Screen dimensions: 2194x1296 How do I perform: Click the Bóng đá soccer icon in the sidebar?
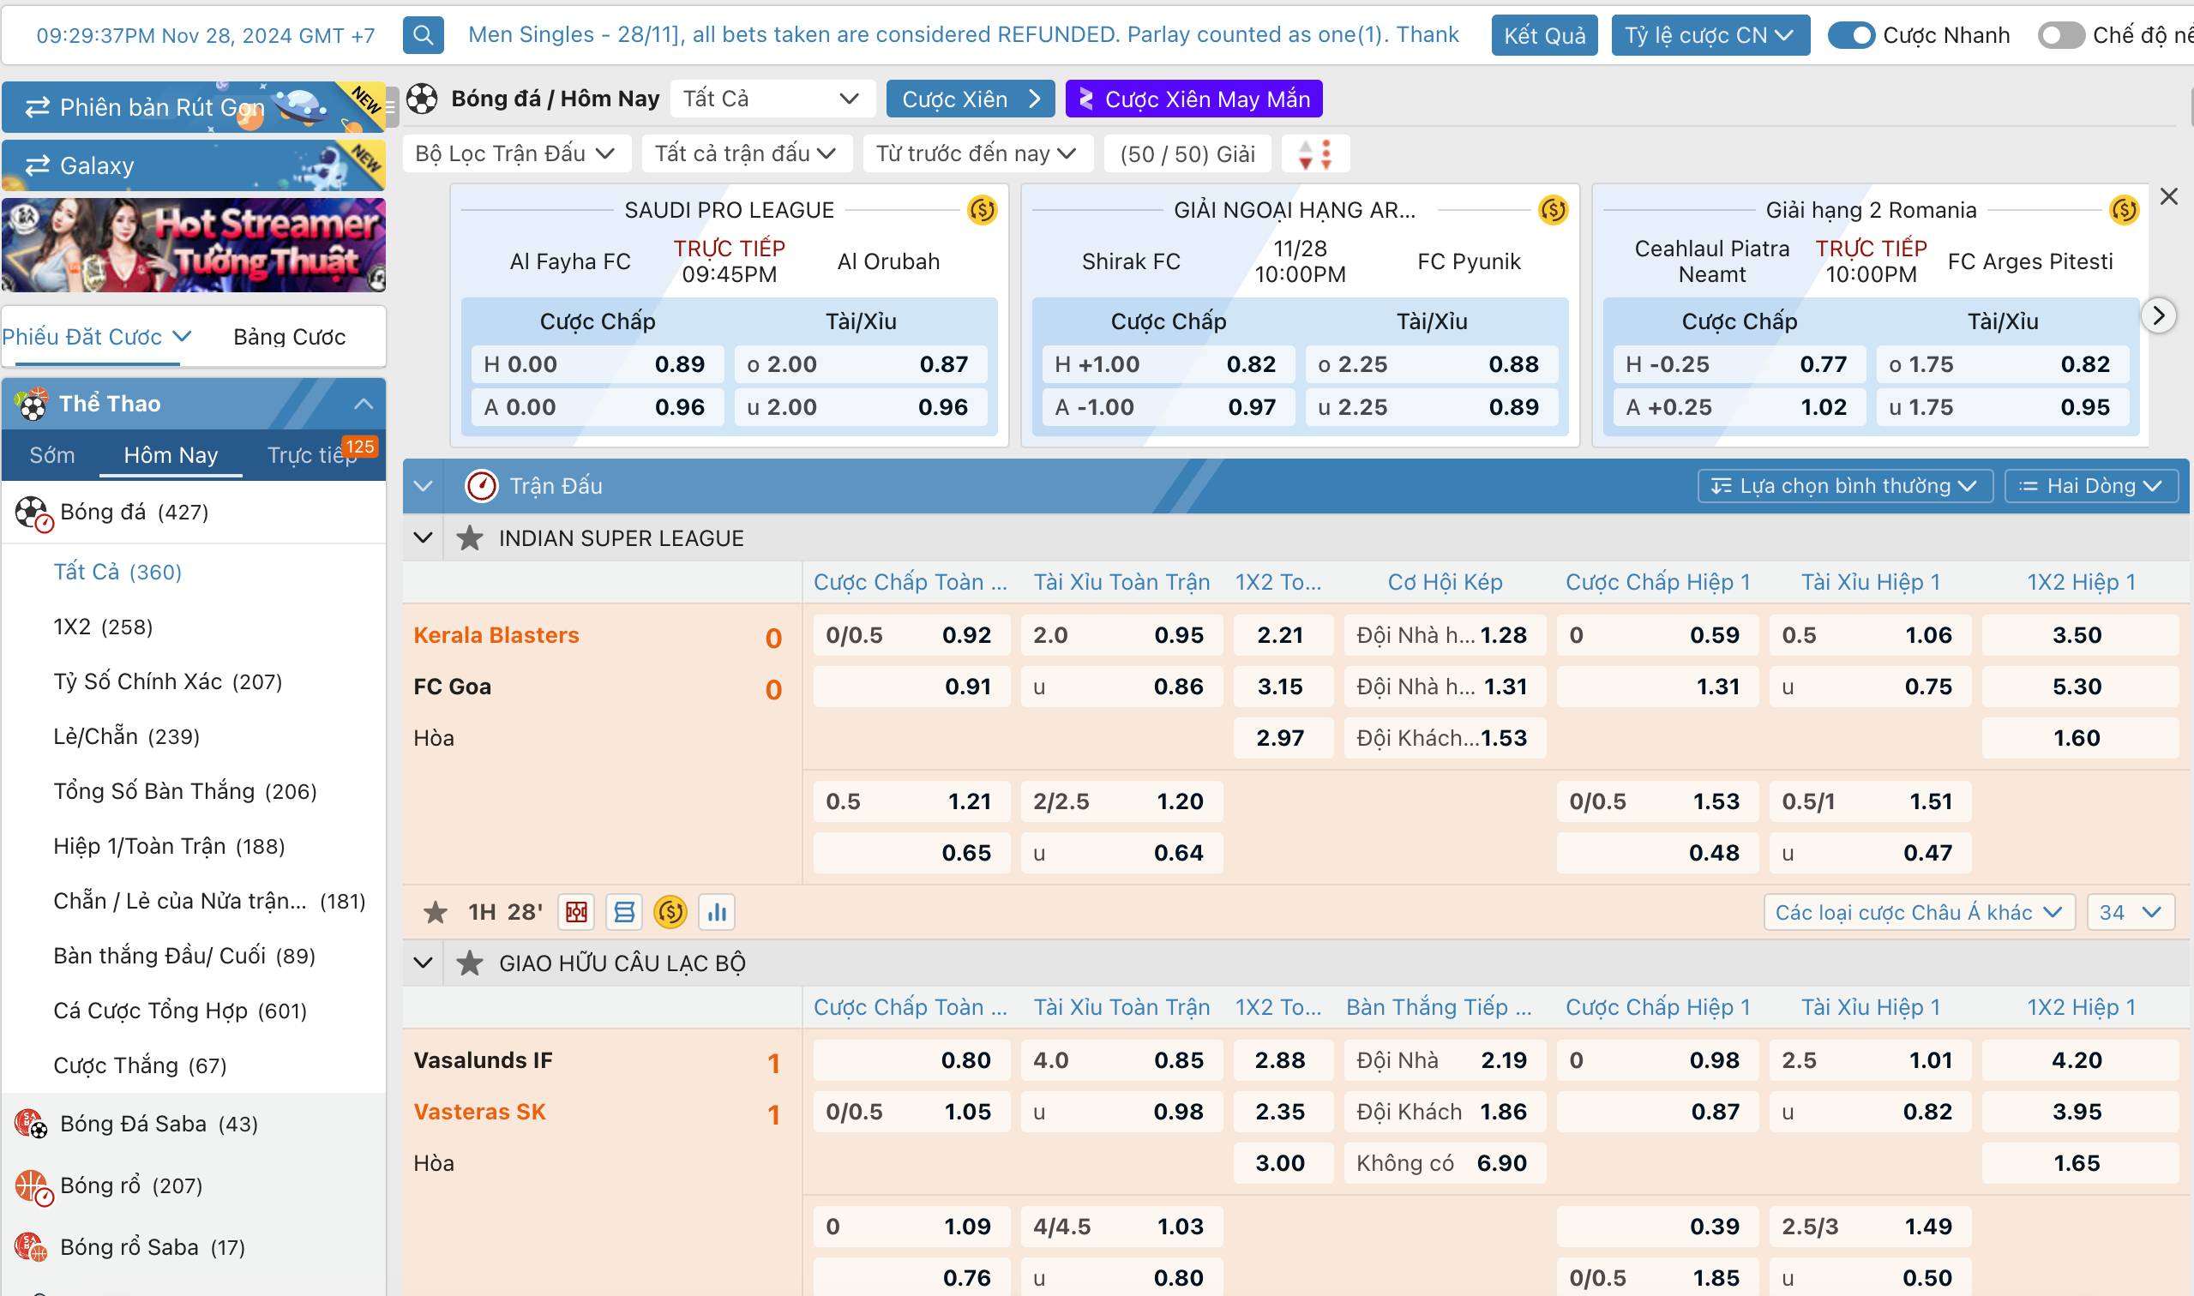(34, 513)
